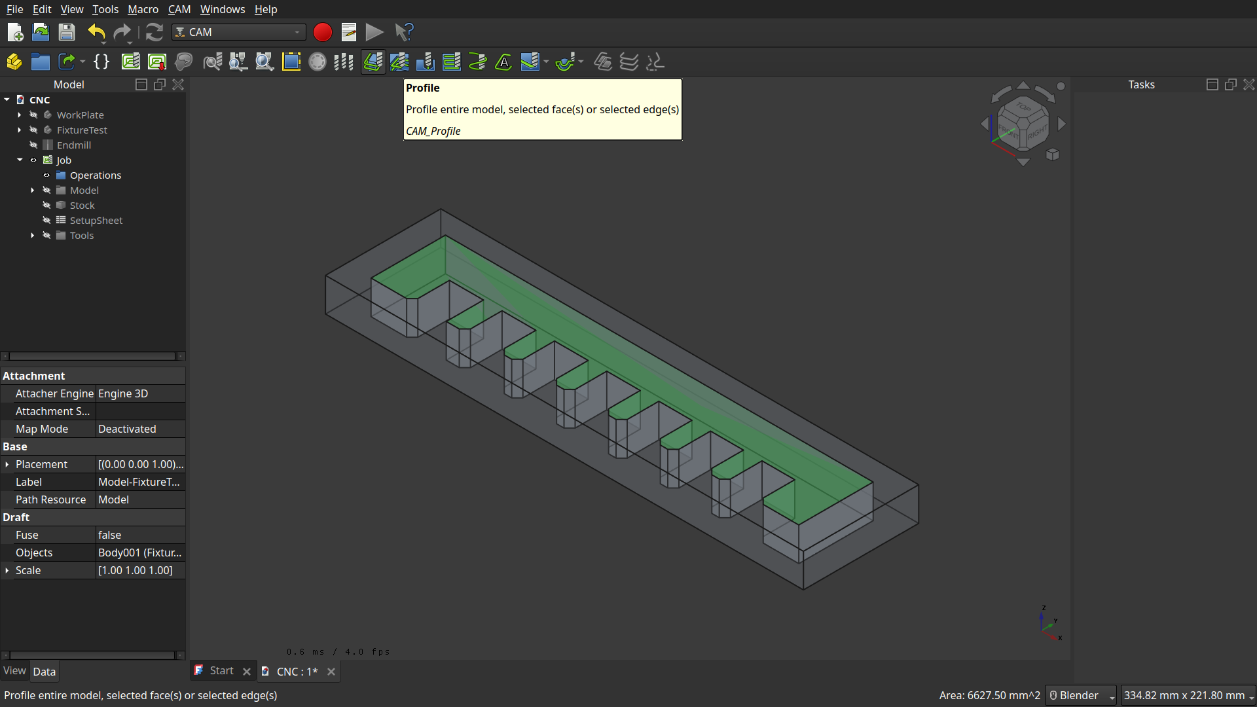Open the Edit menu

42,9
